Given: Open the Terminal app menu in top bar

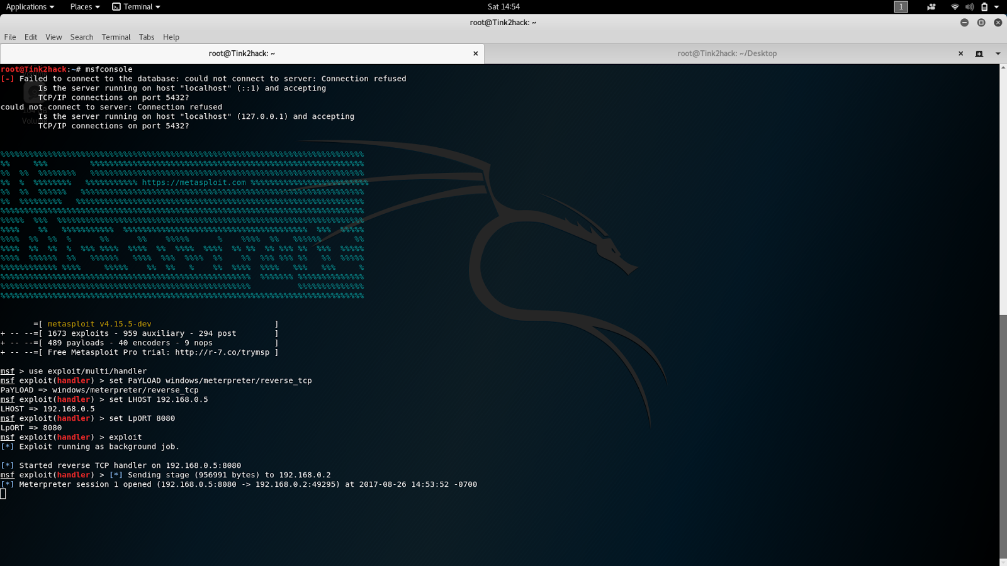Looking at the screenshot, I should pyautogui.click(x=136, y=7).
